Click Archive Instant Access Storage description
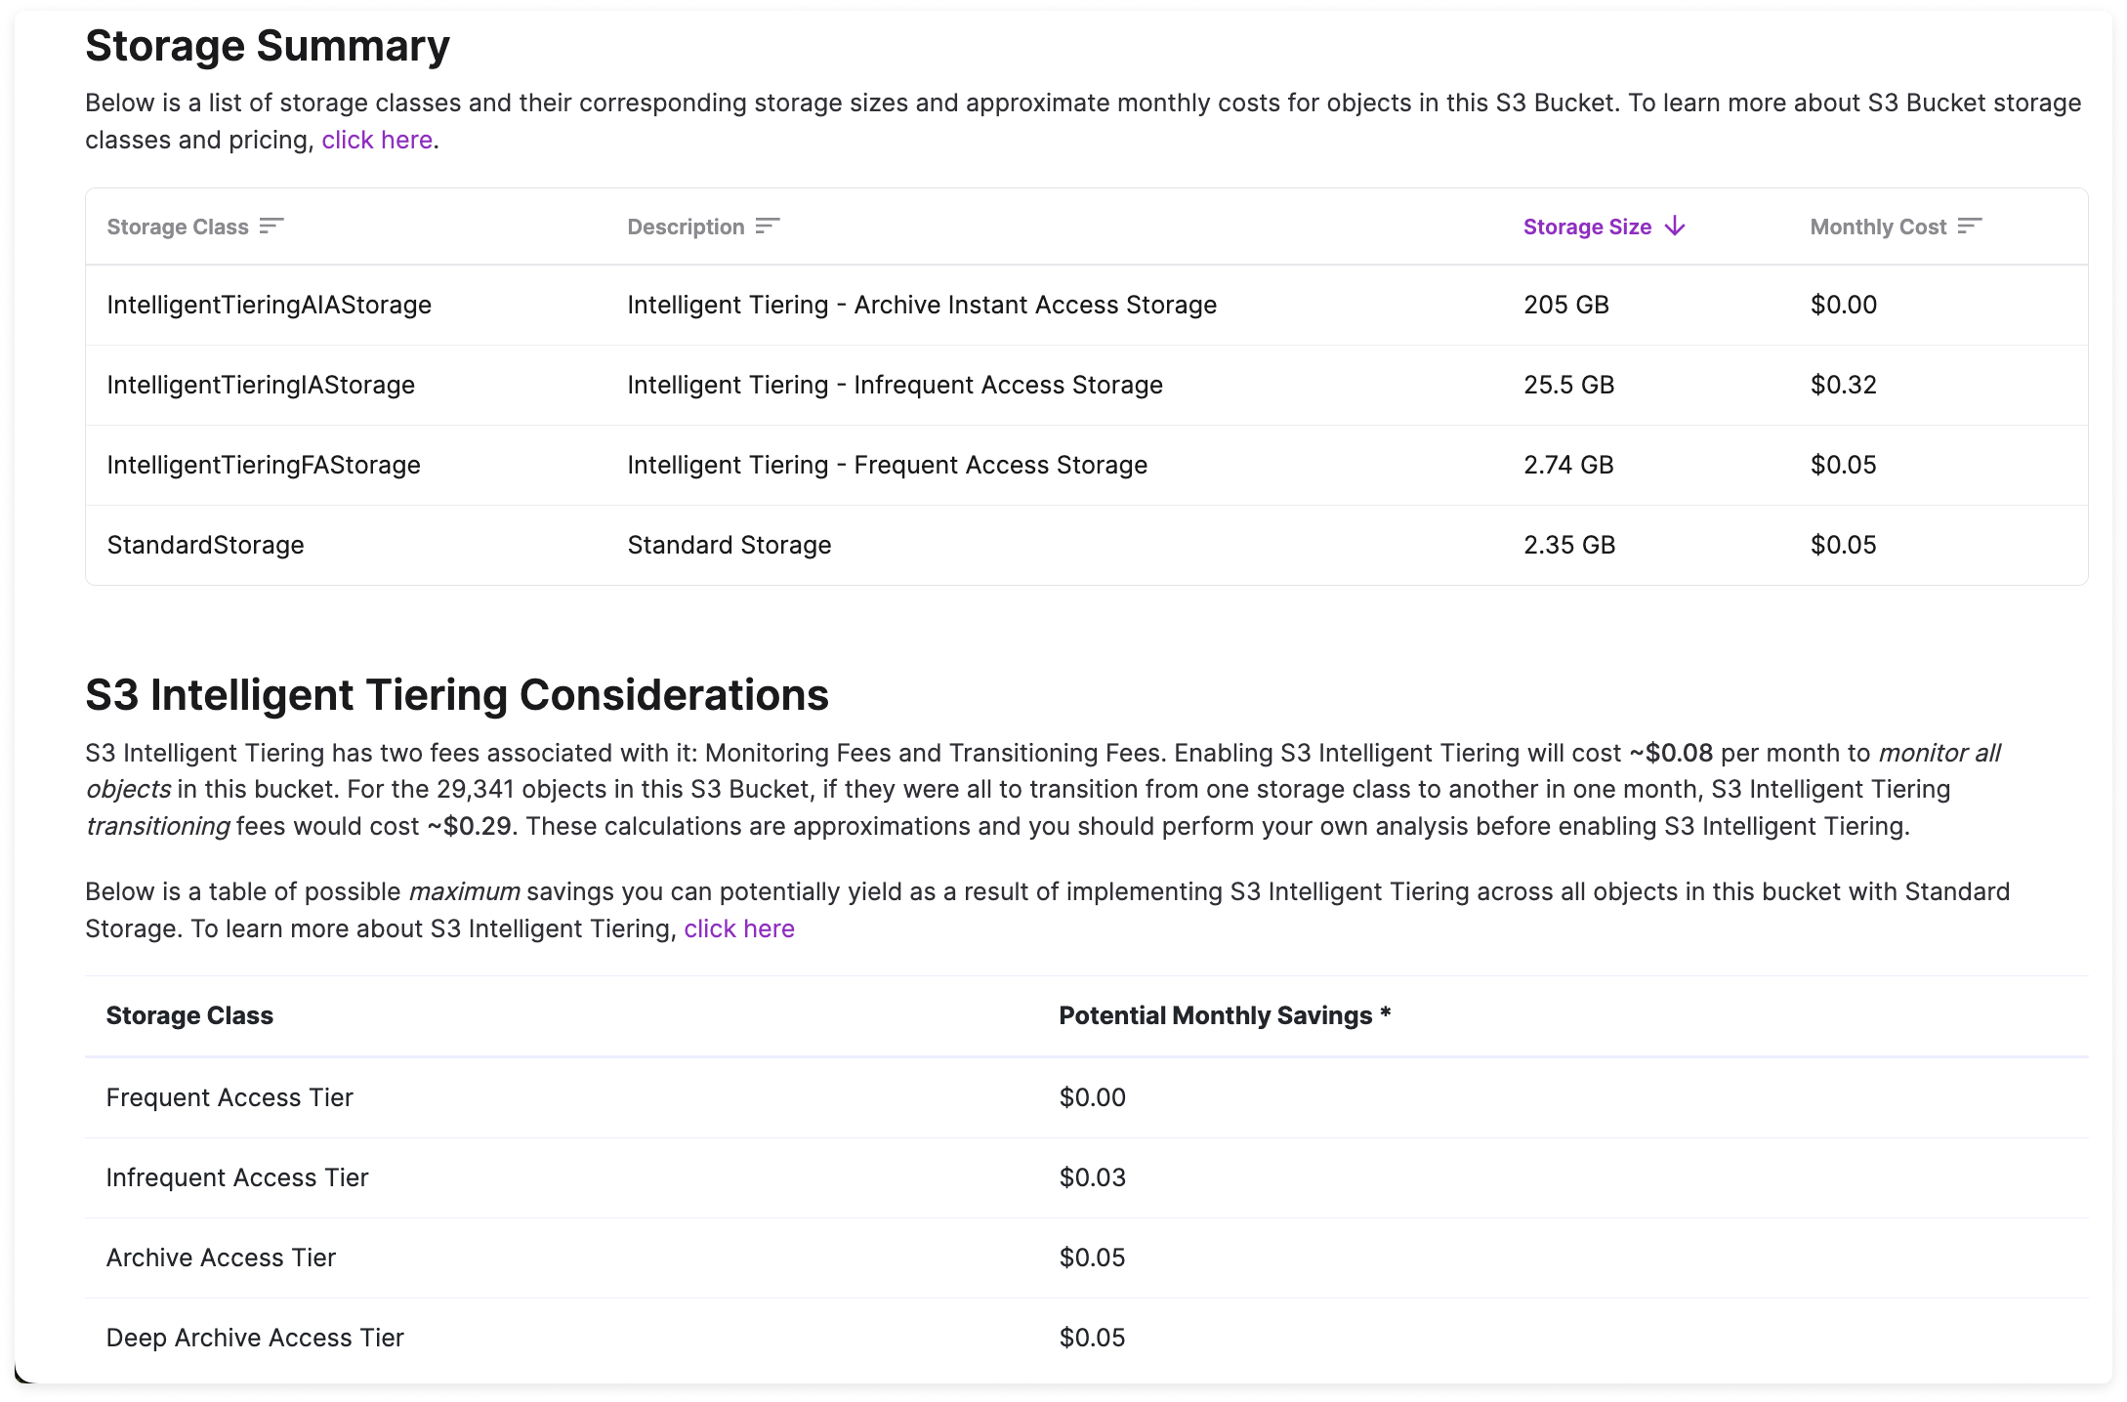The image size is (2127, 1402). [x=922, y=305]
